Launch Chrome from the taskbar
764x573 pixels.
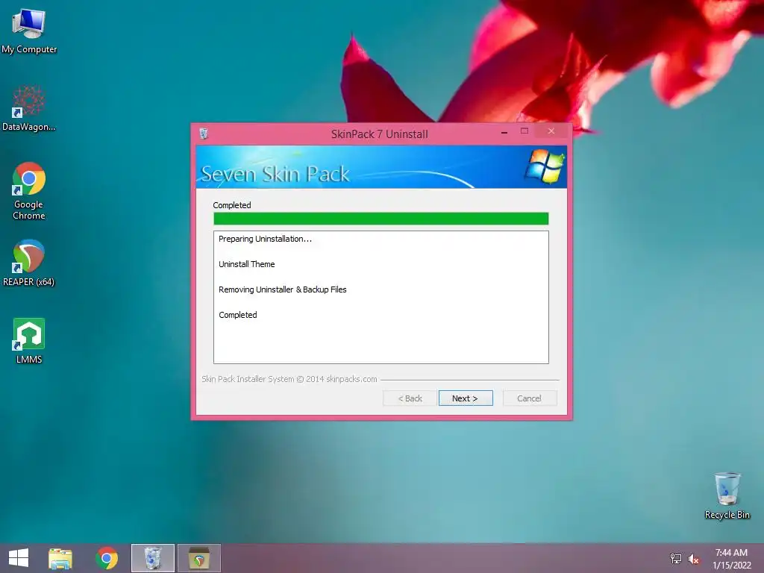[107, 558]
